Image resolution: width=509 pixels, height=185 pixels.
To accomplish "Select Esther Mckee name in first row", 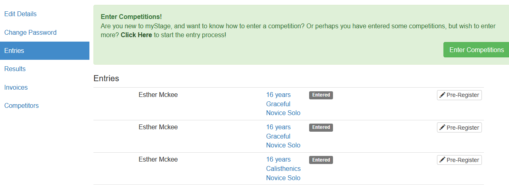I will [158, 95].
